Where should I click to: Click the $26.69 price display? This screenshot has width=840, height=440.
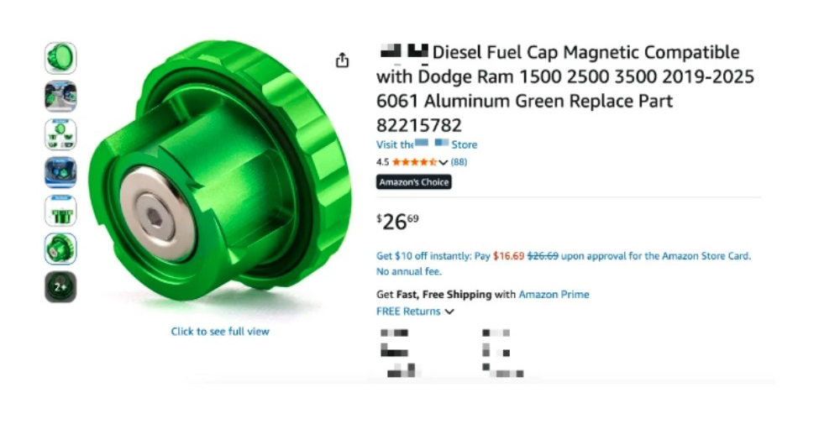pyautogui.click(x=397, y=222)
